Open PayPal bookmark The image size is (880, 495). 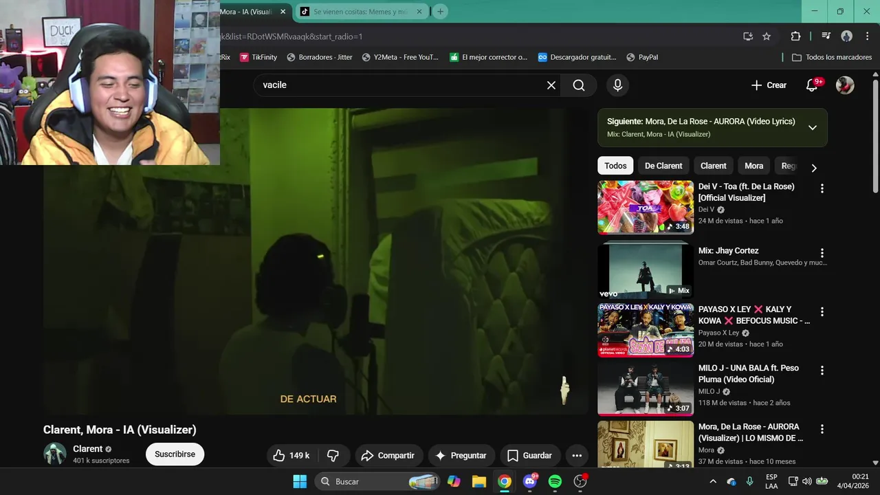[641, 57]
